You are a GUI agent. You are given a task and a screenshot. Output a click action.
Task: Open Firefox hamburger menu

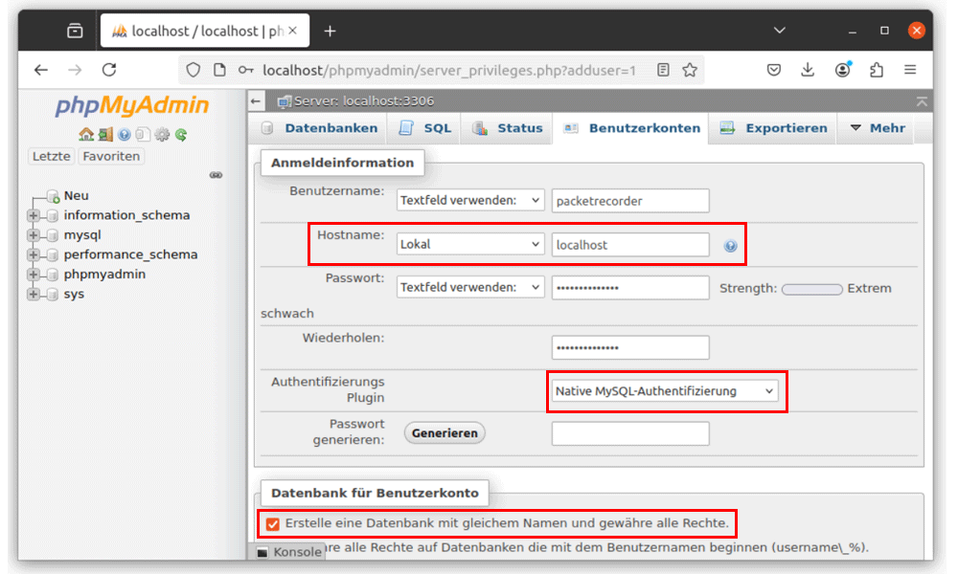pos(910,70)
